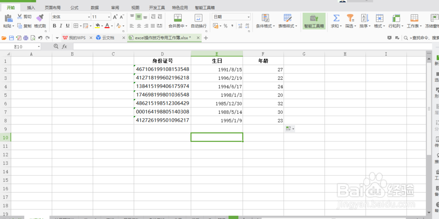The width and height of the screenshot is (439, 219).
Task: Close the 云文档 tab
Action: point(123,38)
